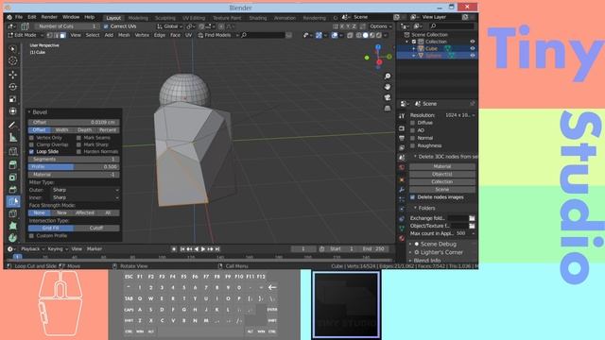This screenshot has width=605, height=340.
Task: Open the Playback dropdown in timeline
Action: point(32,249)
